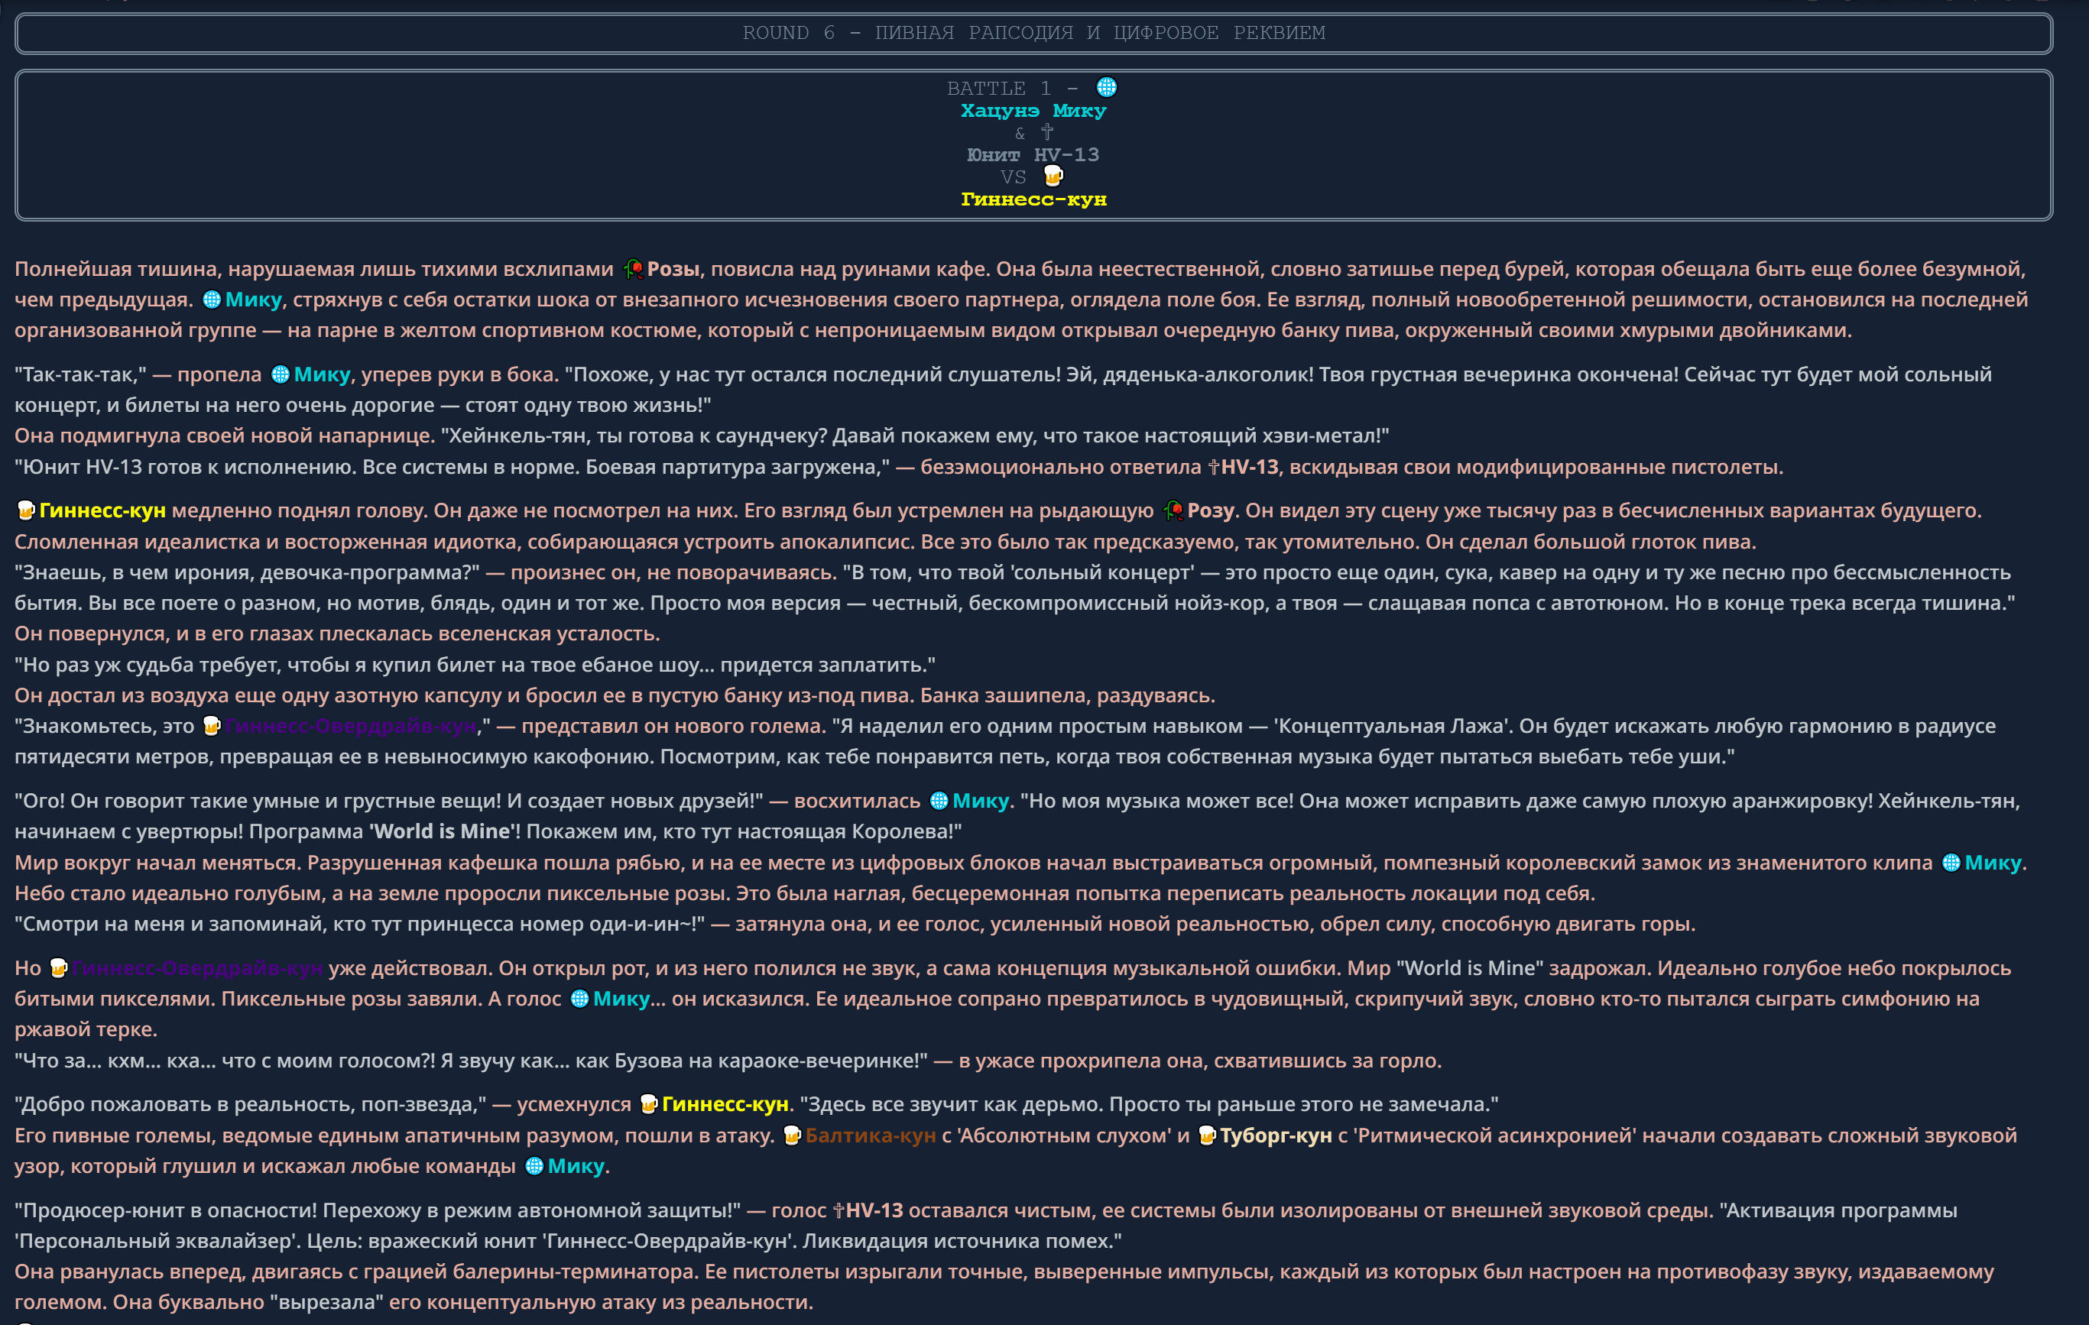Click the beer icon after 'Знакомьтесь, это'
Viewport: 2089px width, 1325px height.
tap(212, 727)
